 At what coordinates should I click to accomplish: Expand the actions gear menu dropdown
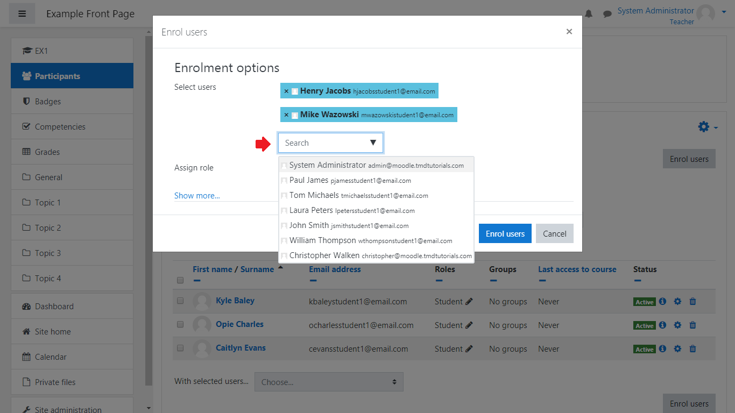tap(707, 127)
